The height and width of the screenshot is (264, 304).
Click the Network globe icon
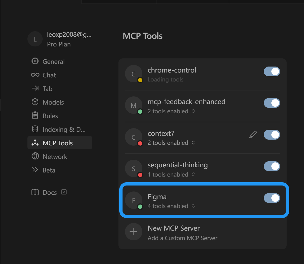pos(35,156)
